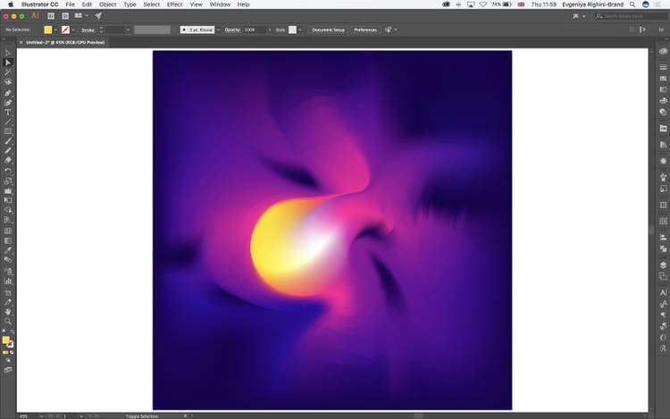This screenshot has height=419, width=670.
Task: Select the Zoom tool
Action: pyautogui.click(x=8, y=321)
